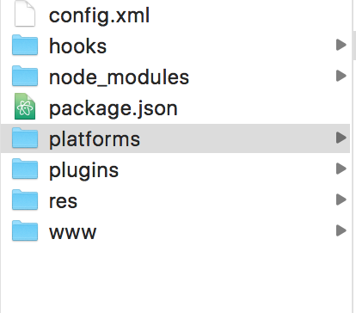
Task: Click the www folder icon
Action: tap(25, 230)
